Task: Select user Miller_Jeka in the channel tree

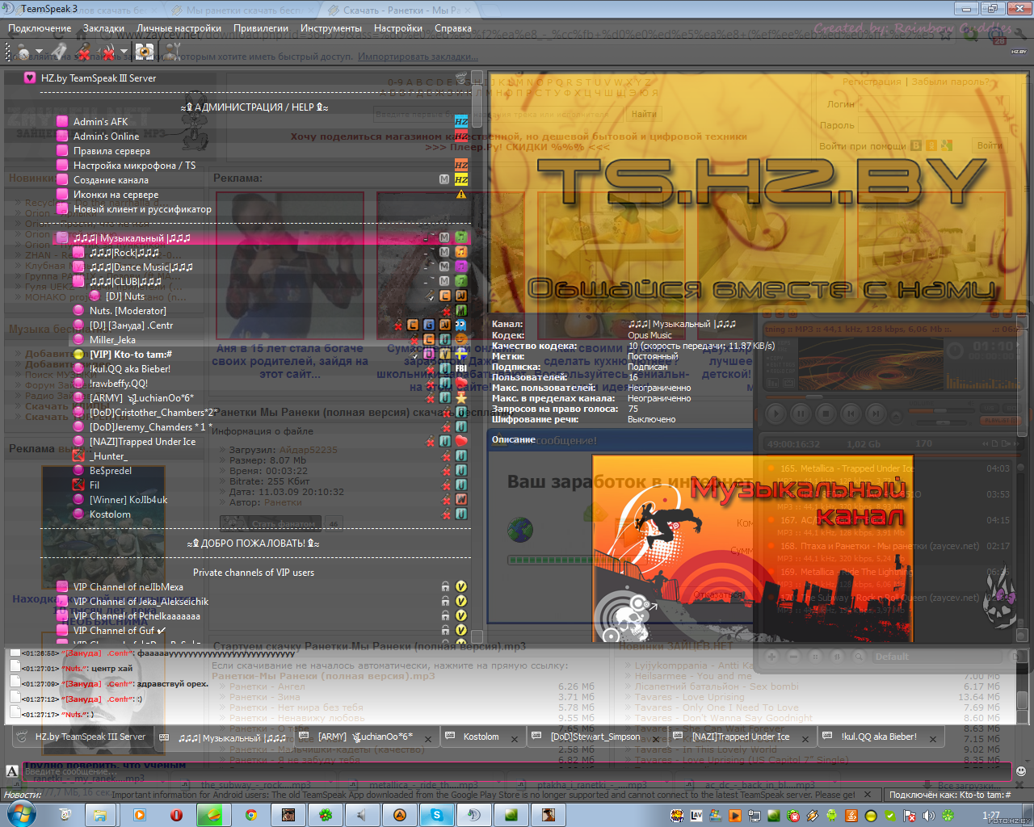Action: [x=112, y=340]
